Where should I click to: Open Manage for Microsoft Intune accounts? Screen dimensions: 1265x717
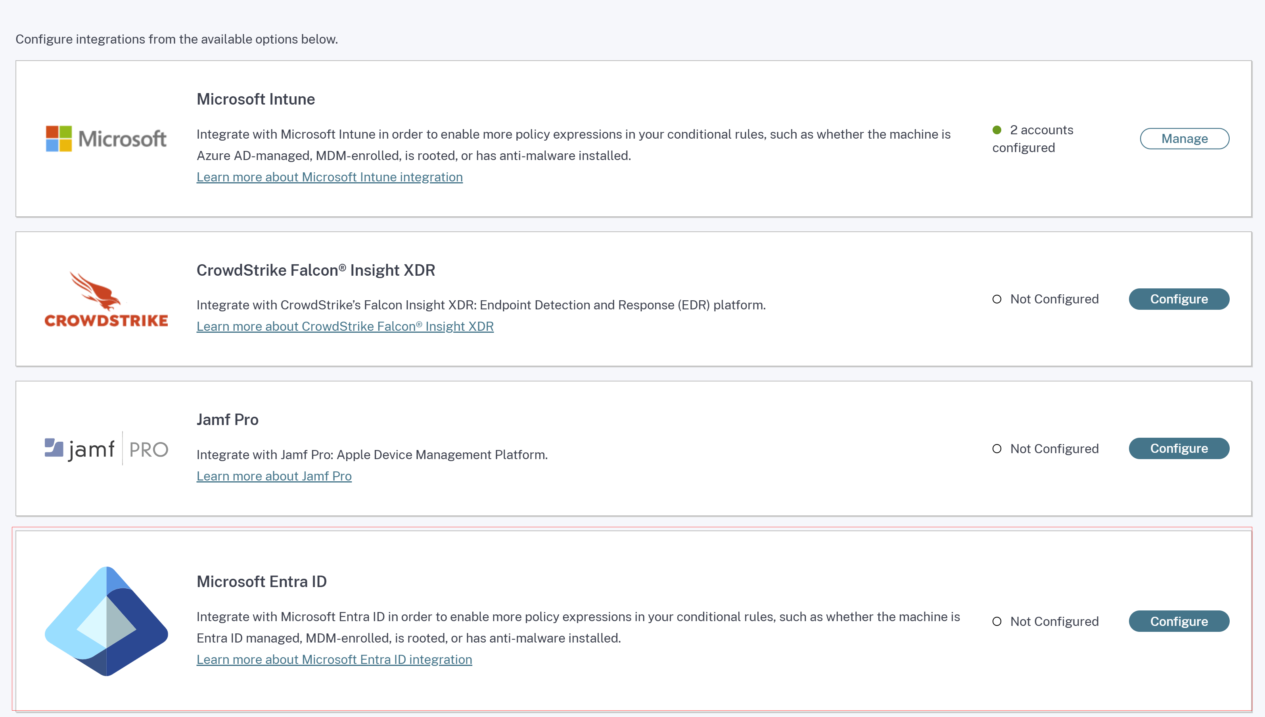coord(1184,138)
